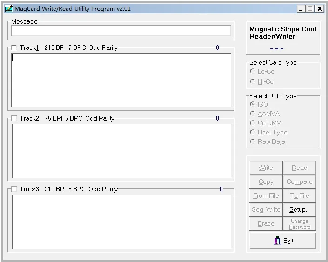Screen dimensions: 328x262
Task: Select the Lo-Co card type option
Action: click(253, 71)
